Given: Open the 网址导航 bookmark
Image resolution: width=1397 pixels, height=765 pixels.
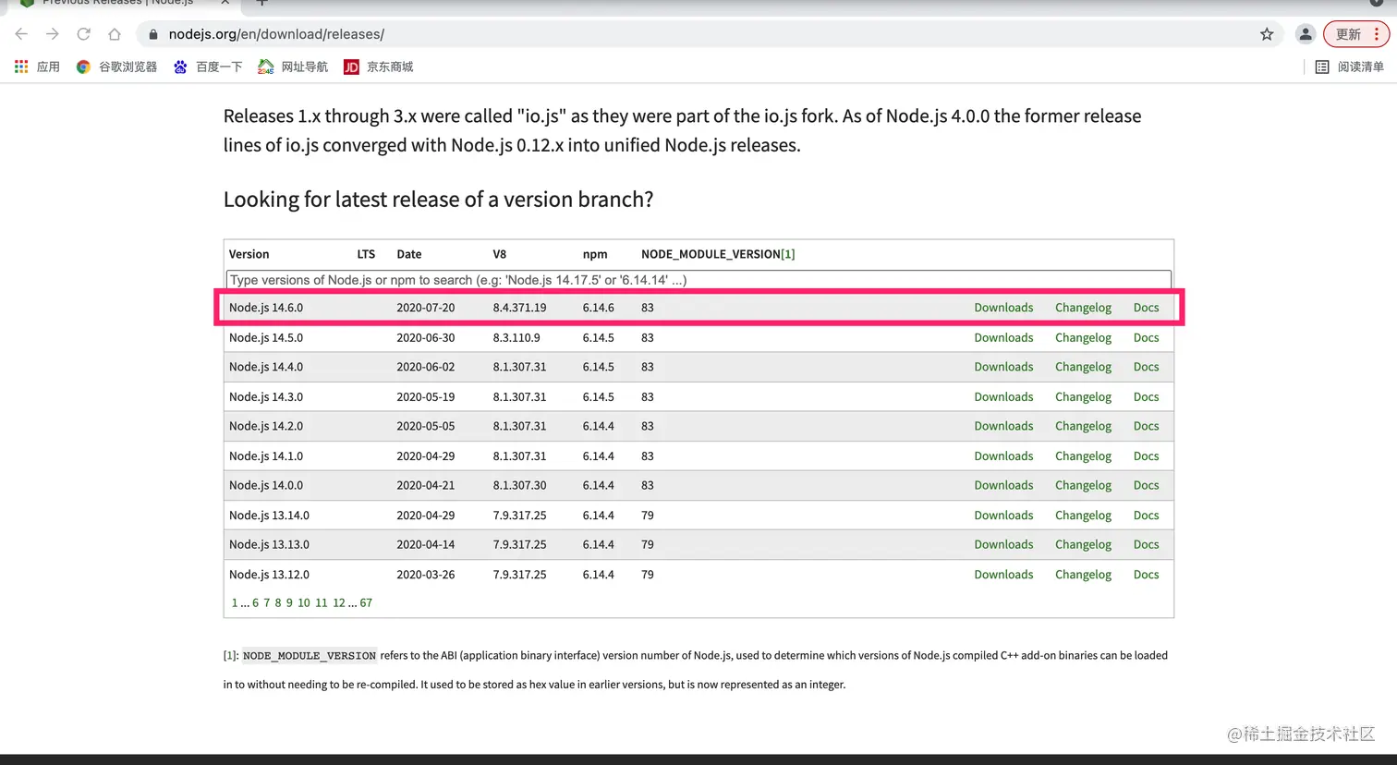Looking at the screenshot, I should click(293, 67).
